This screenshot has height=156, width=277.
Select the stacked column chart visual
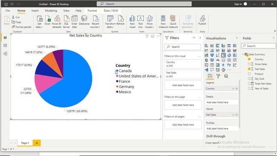pos(212,45)
